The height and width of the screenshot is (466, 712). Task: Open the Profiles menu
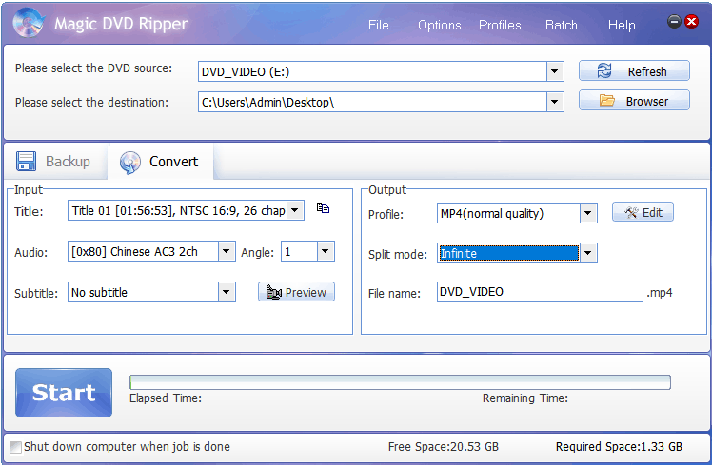pyautogui.click(x=500, y=25)
